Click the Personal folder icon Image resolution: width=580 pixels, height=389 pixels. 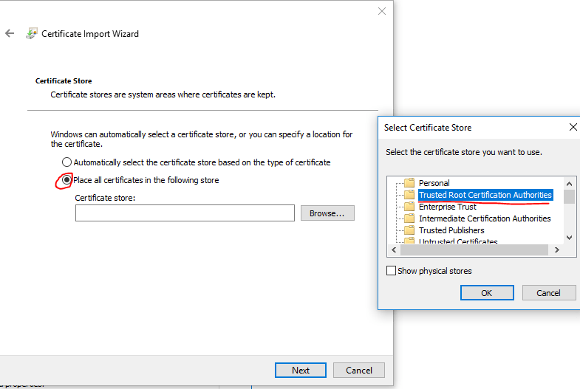point(409,183)
